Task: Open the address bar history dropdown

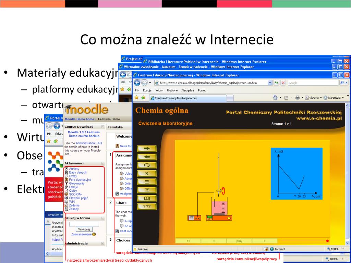Action: [x=270, y=83]
